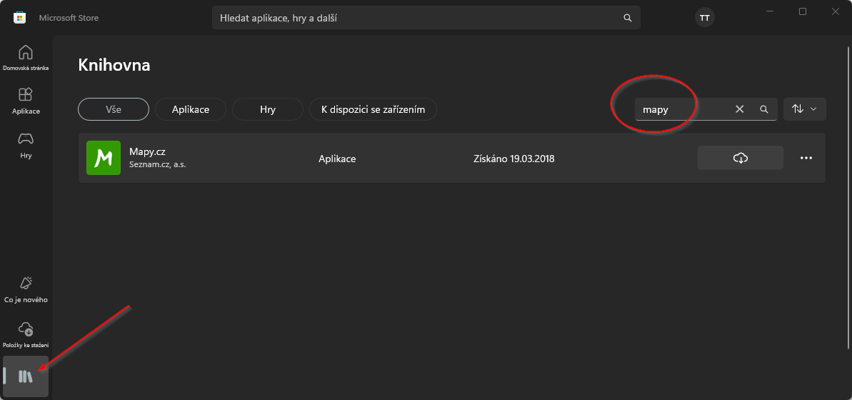Open the three-dot menu for Mapy.cz
Viewport: 852px width, 400px height.
click(x=806, y=158)
